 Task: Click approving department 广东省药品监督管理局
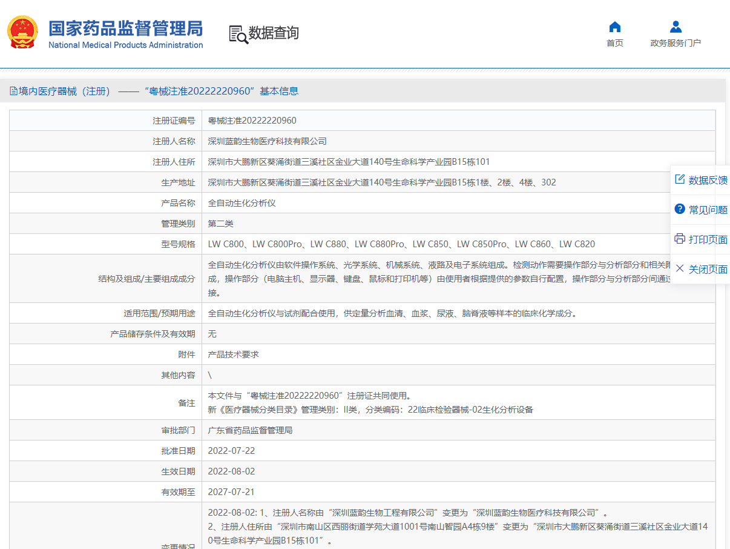(x=251, y=430)
